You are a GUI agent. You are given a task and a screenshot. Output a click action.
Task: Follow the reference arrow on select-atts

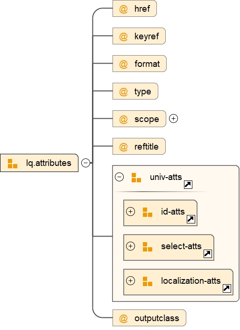[208, 254]
